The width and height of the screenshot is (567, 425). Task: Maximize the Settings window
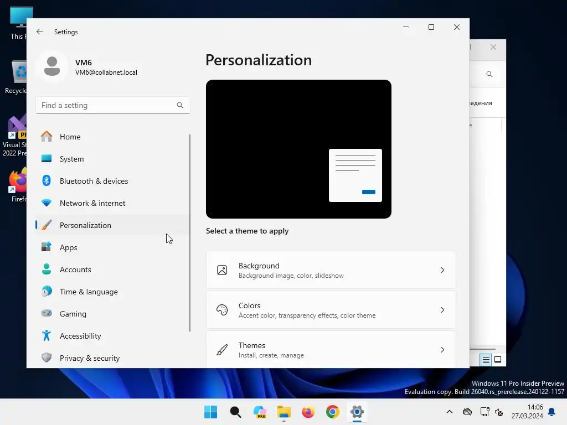(x=431, y=27)
